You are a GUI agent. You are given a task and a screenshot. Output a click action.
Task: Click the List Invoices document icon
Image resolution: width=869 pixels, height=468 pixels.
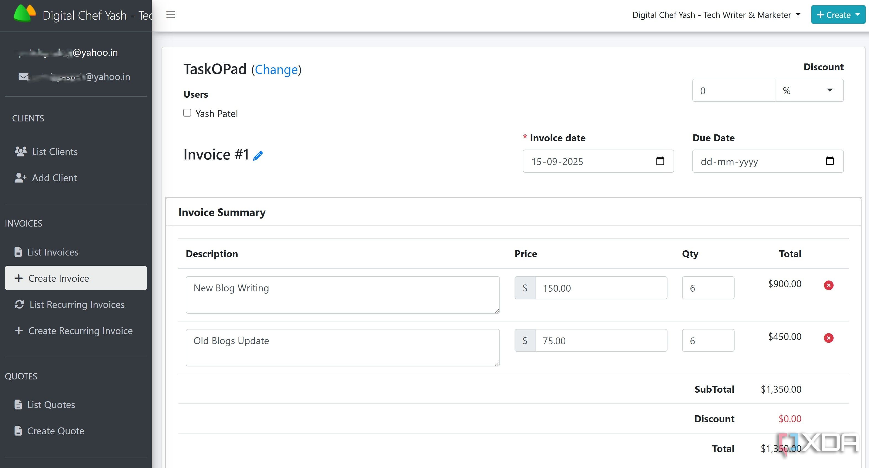click(x=18, y=252)
